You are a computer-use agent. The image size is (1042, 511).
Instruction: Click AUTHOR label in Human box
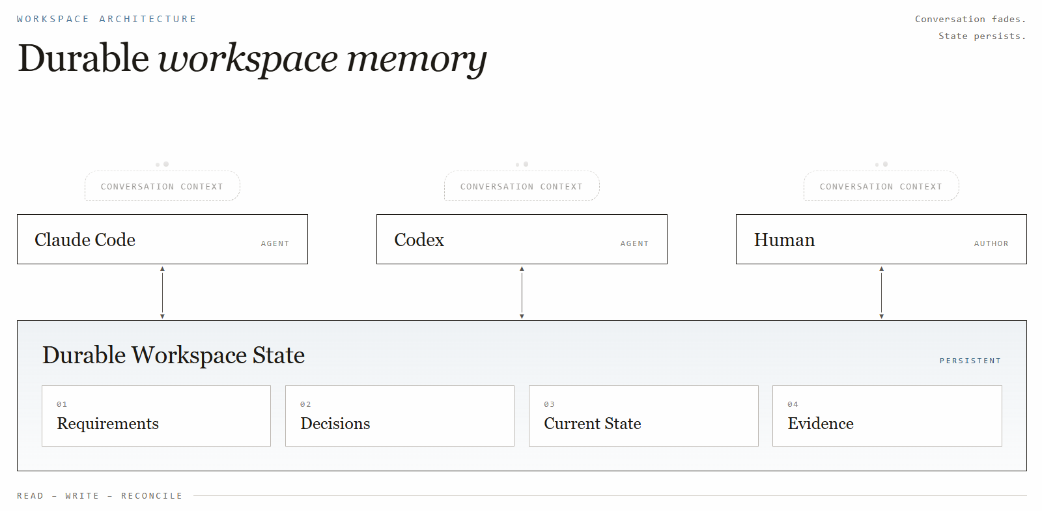[x=991, y=243]
